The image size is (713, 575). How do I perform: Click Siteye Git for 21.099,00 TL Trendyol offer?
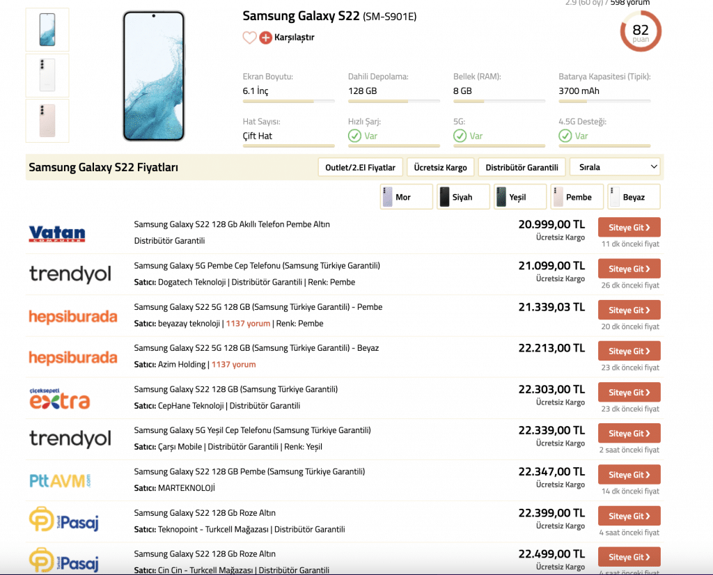pos(629,269)
